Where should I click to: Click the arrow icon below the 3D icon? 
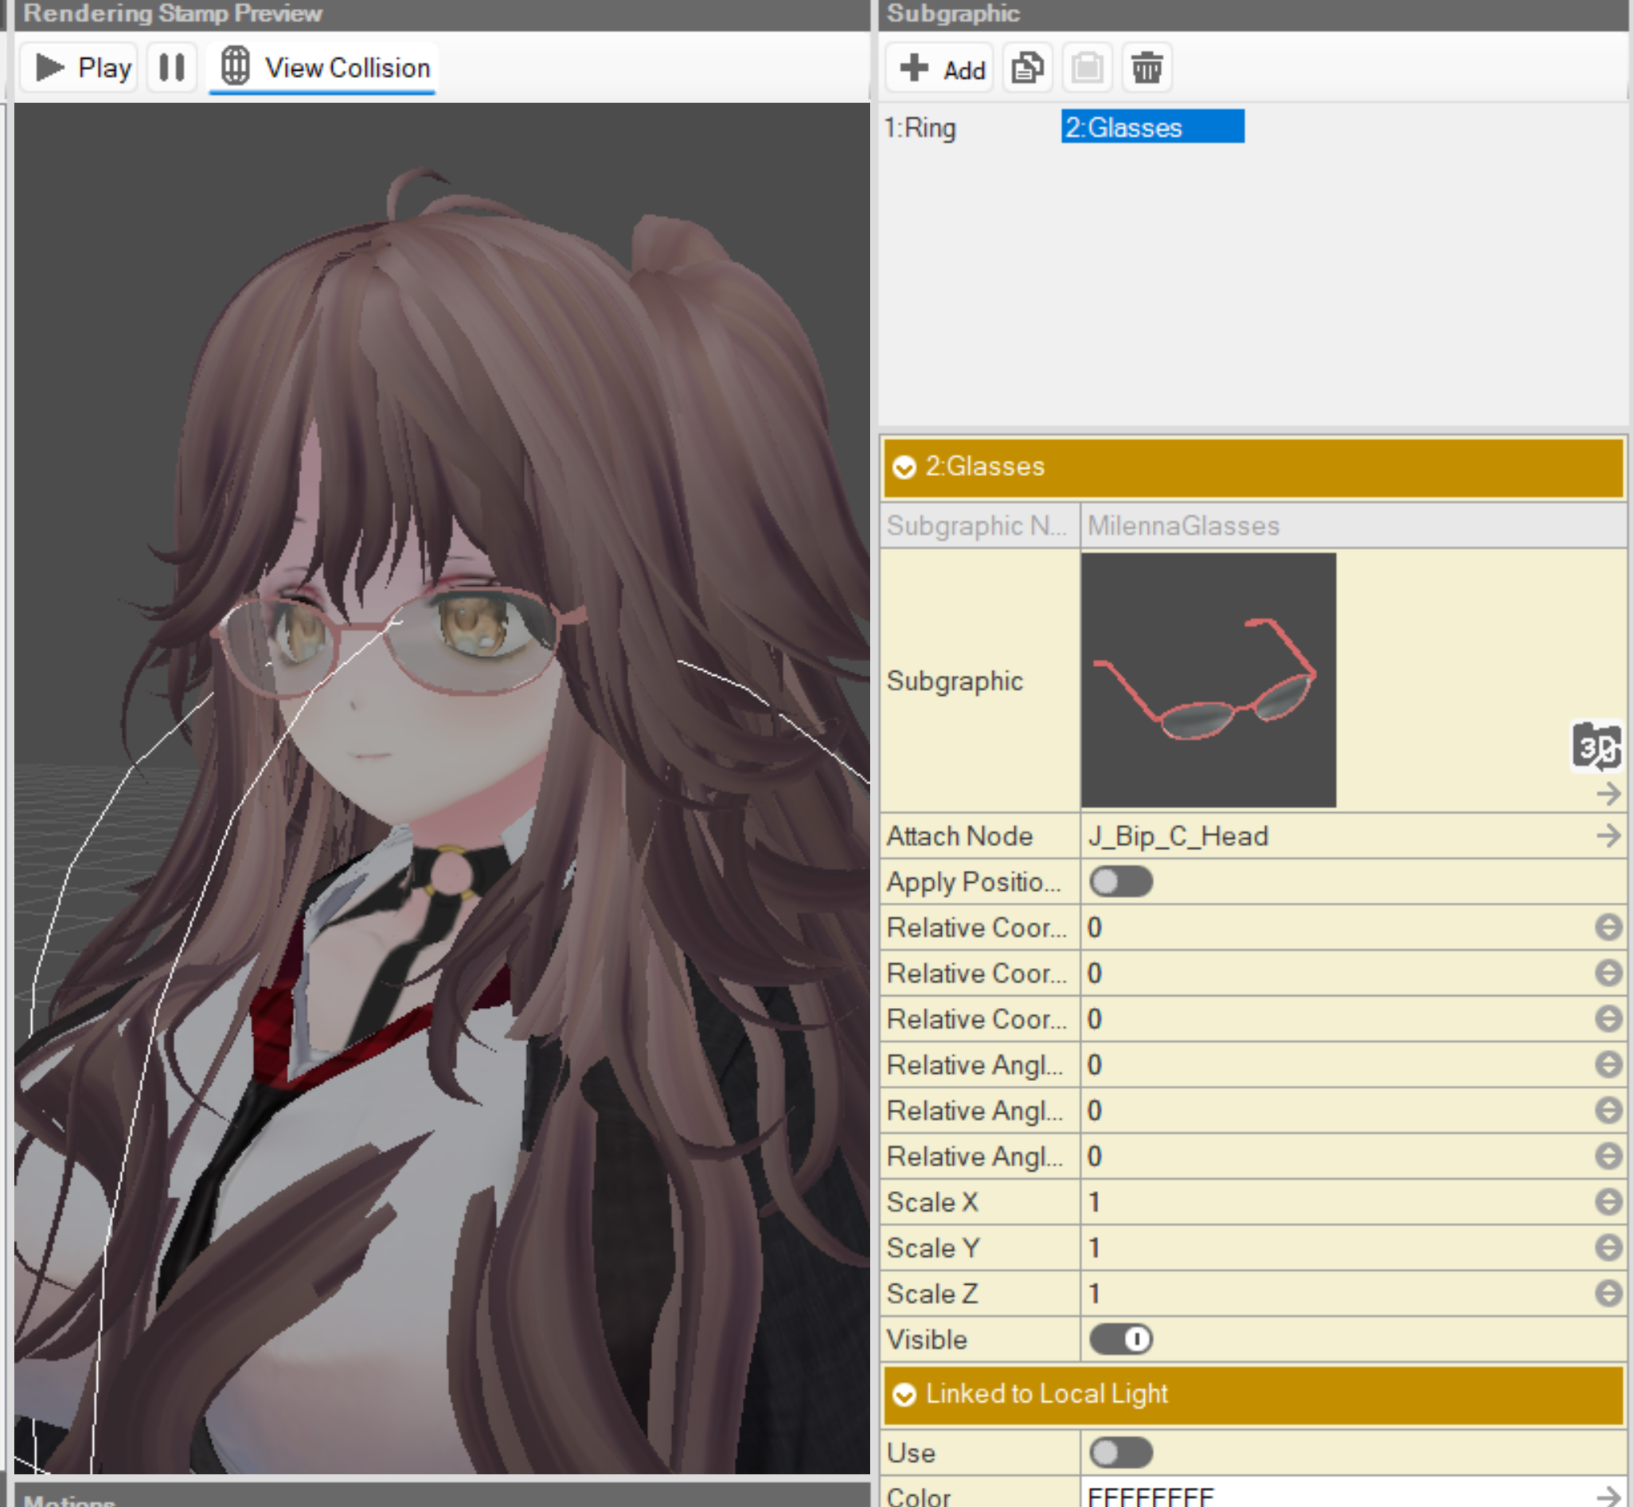[1608, 794]
